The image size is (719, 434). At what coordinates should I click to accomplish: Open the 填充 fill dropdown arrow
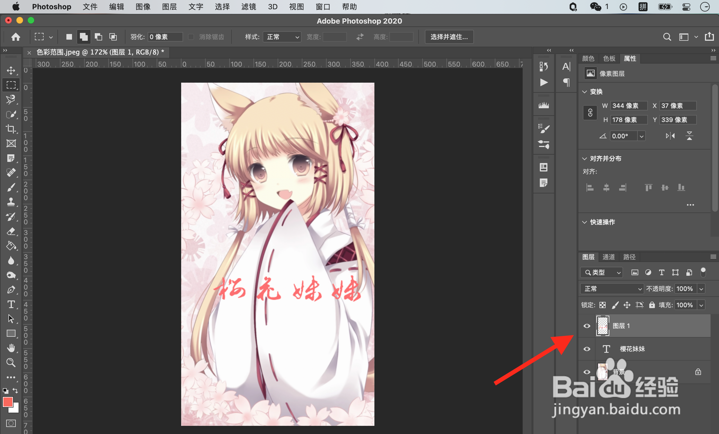tap(701, 305)
